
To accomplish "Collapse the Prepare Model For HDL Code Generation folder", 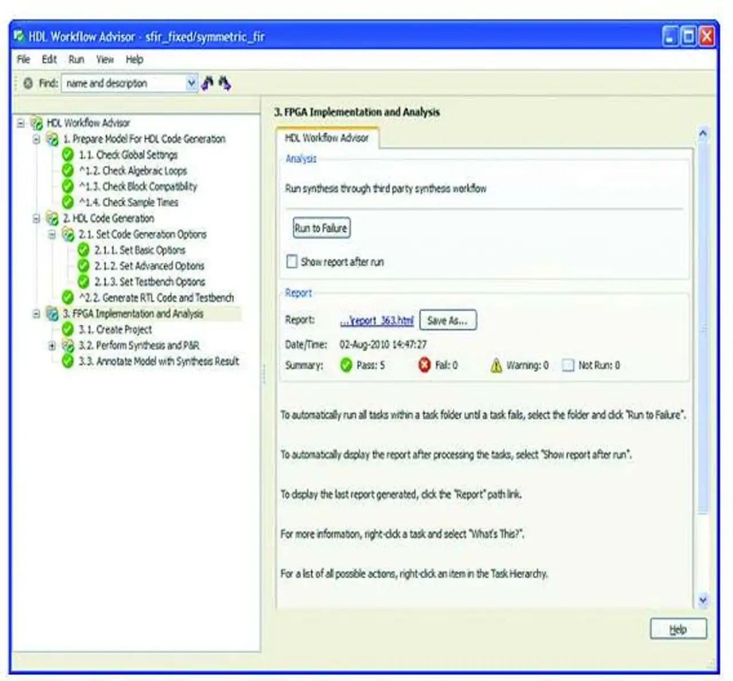I will 37,139.
